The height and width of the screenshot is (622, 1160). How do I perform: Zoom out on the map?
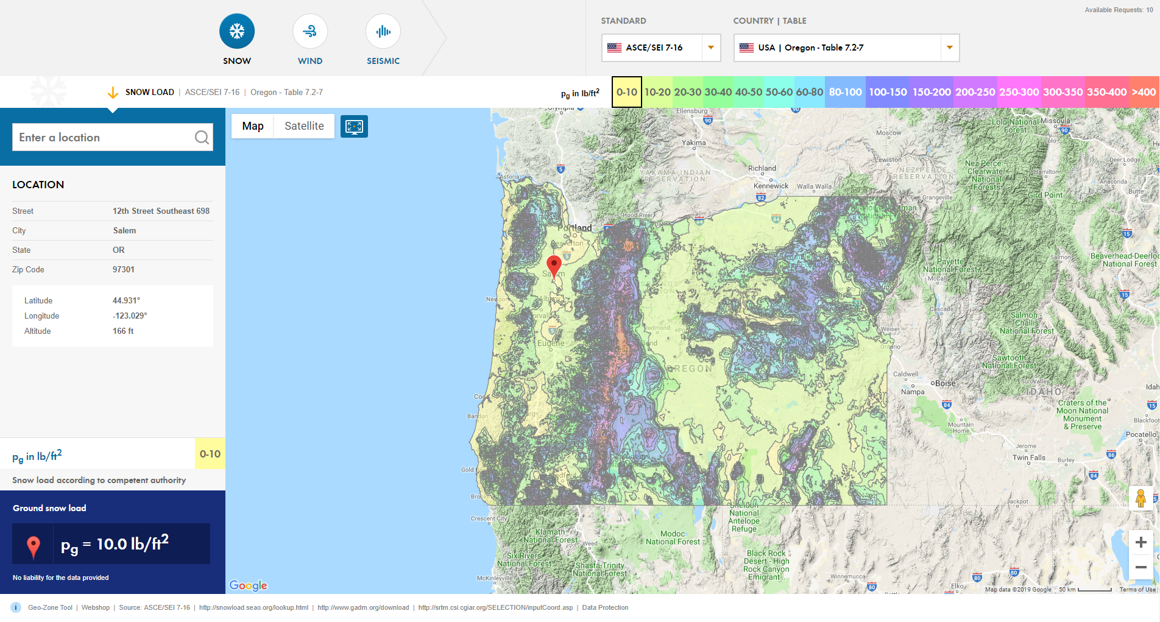click(1141, 567)
